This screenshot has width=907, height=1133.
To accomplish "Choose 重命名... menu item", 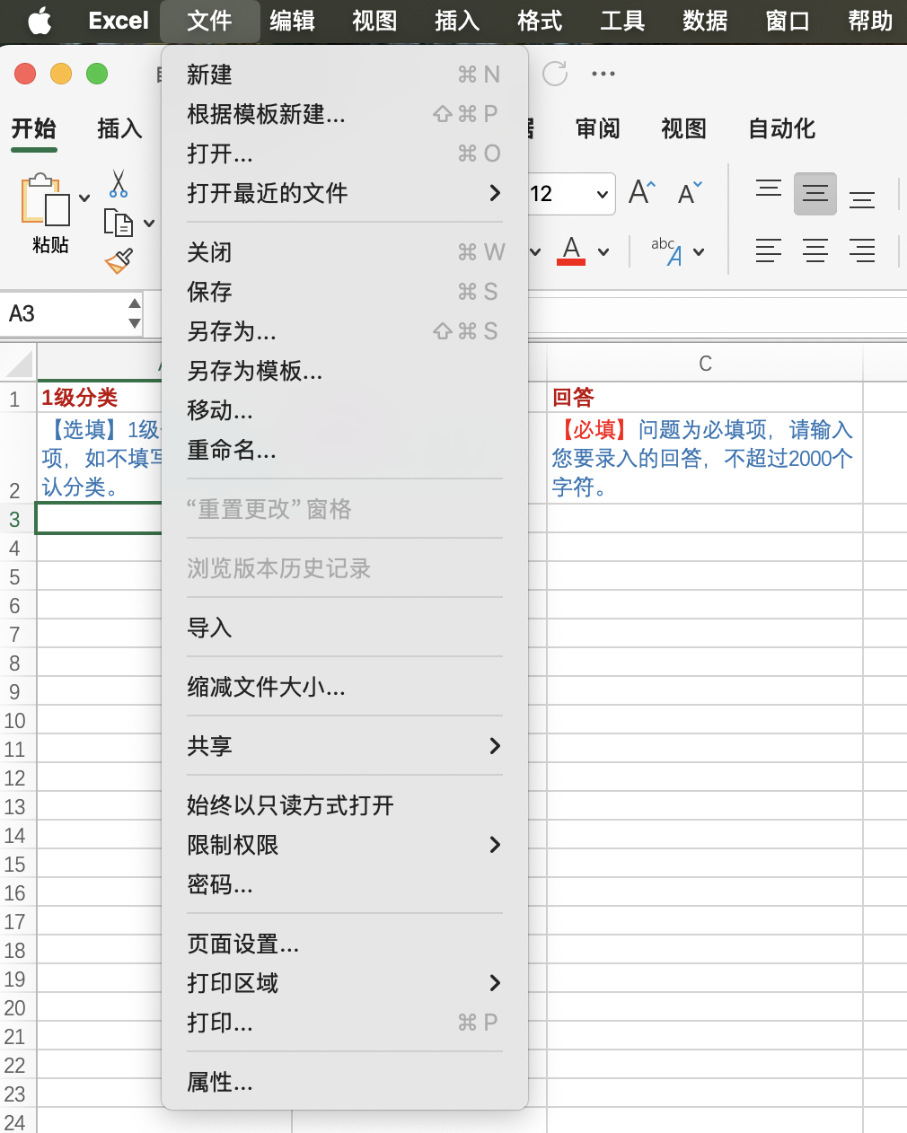I will (x=345, y=450).
